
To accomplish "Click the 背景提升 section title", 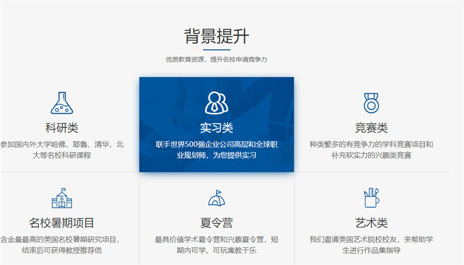I will [x=217, y=37].
